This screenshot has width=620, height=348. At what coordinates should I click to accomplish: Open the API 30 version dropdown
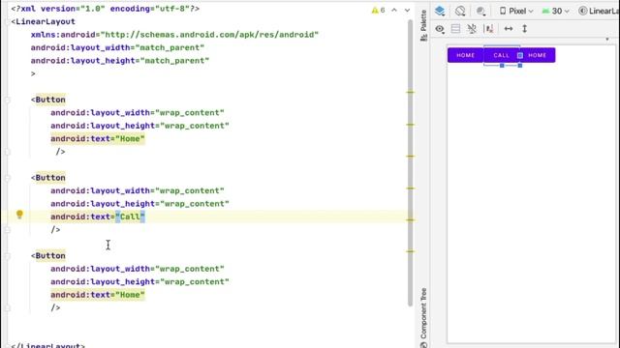555,11
